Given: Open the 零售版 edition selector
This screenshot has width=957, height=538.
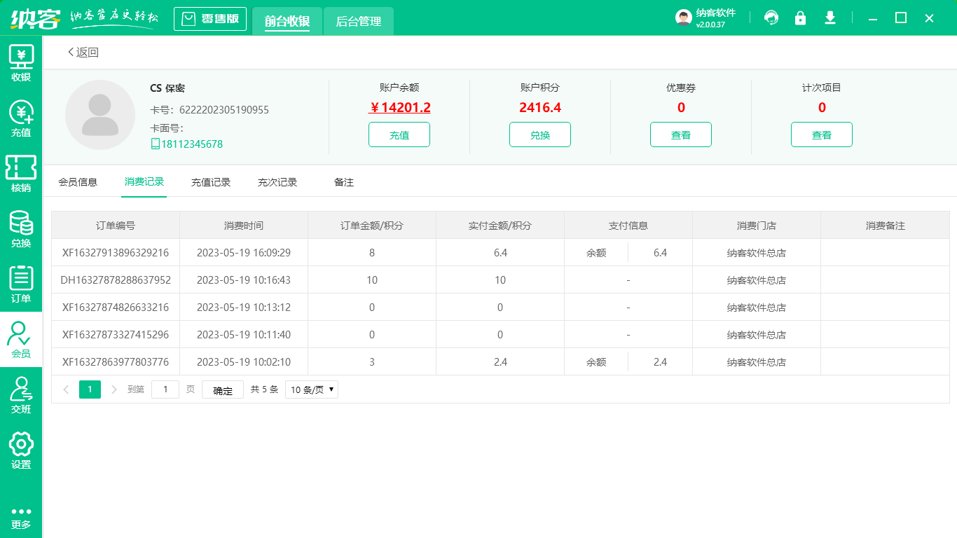Looking at the screenshot, I should pos(210,19).
